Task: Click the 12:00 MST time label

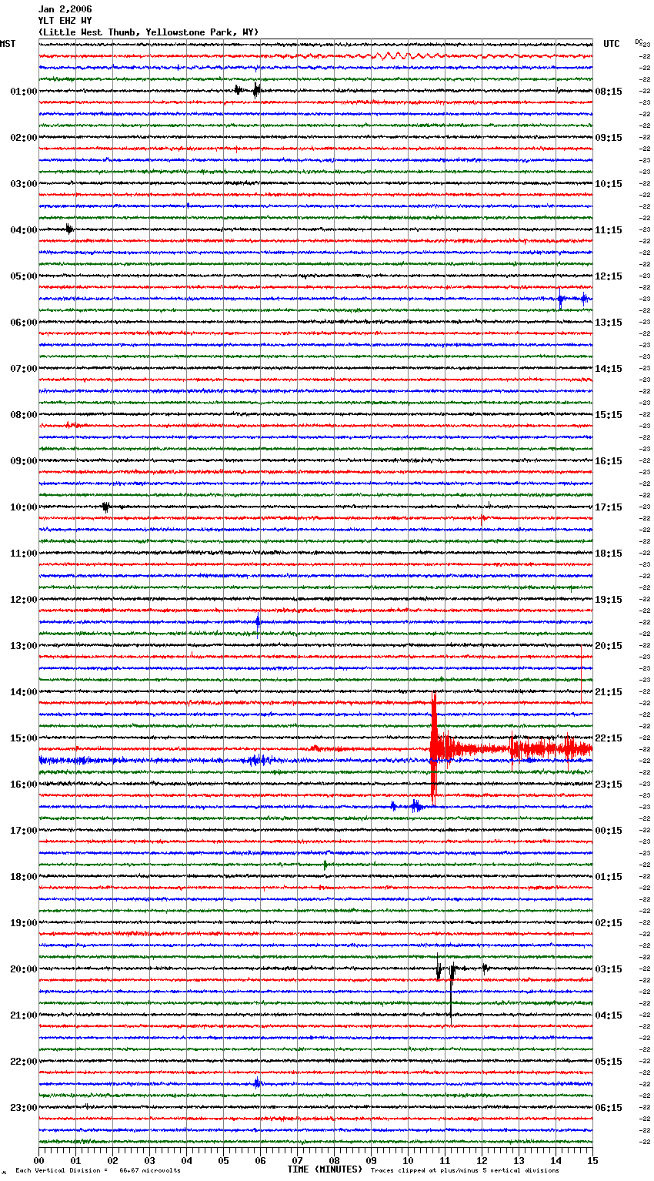Action: click(23, 600)
